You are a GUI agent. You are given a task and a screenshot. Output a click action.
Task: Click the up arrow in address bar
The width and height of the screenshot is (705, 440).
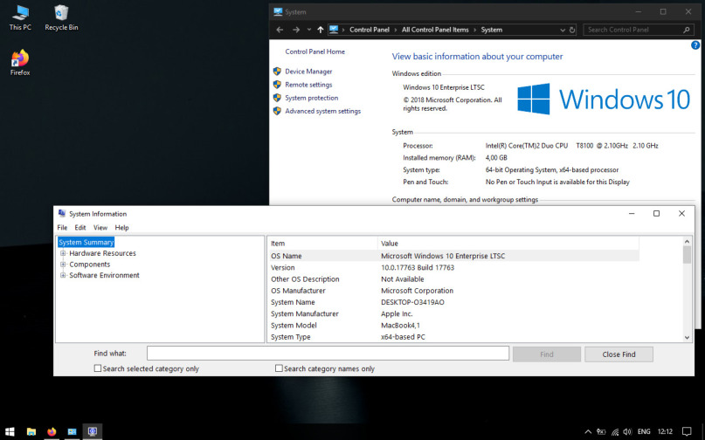[x=321, y=30]
